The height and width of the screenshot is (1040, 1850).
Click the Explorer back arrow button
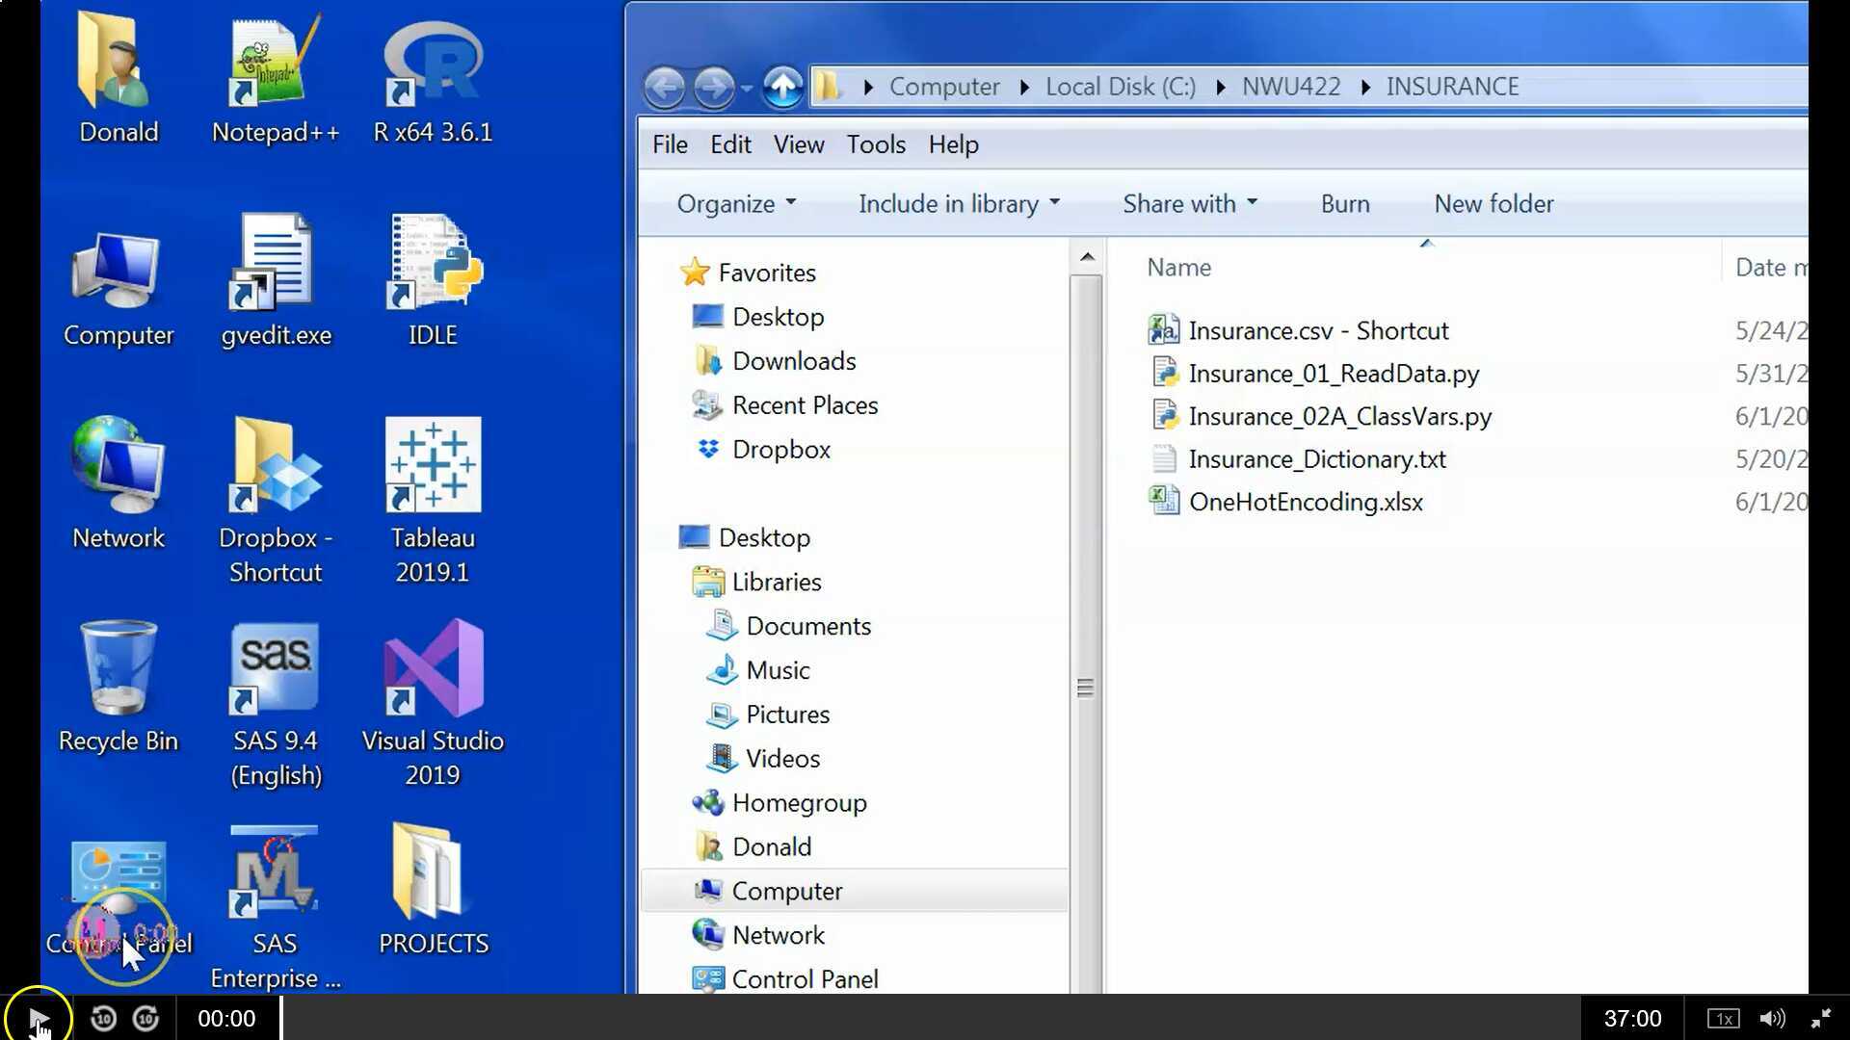(664, 88)
